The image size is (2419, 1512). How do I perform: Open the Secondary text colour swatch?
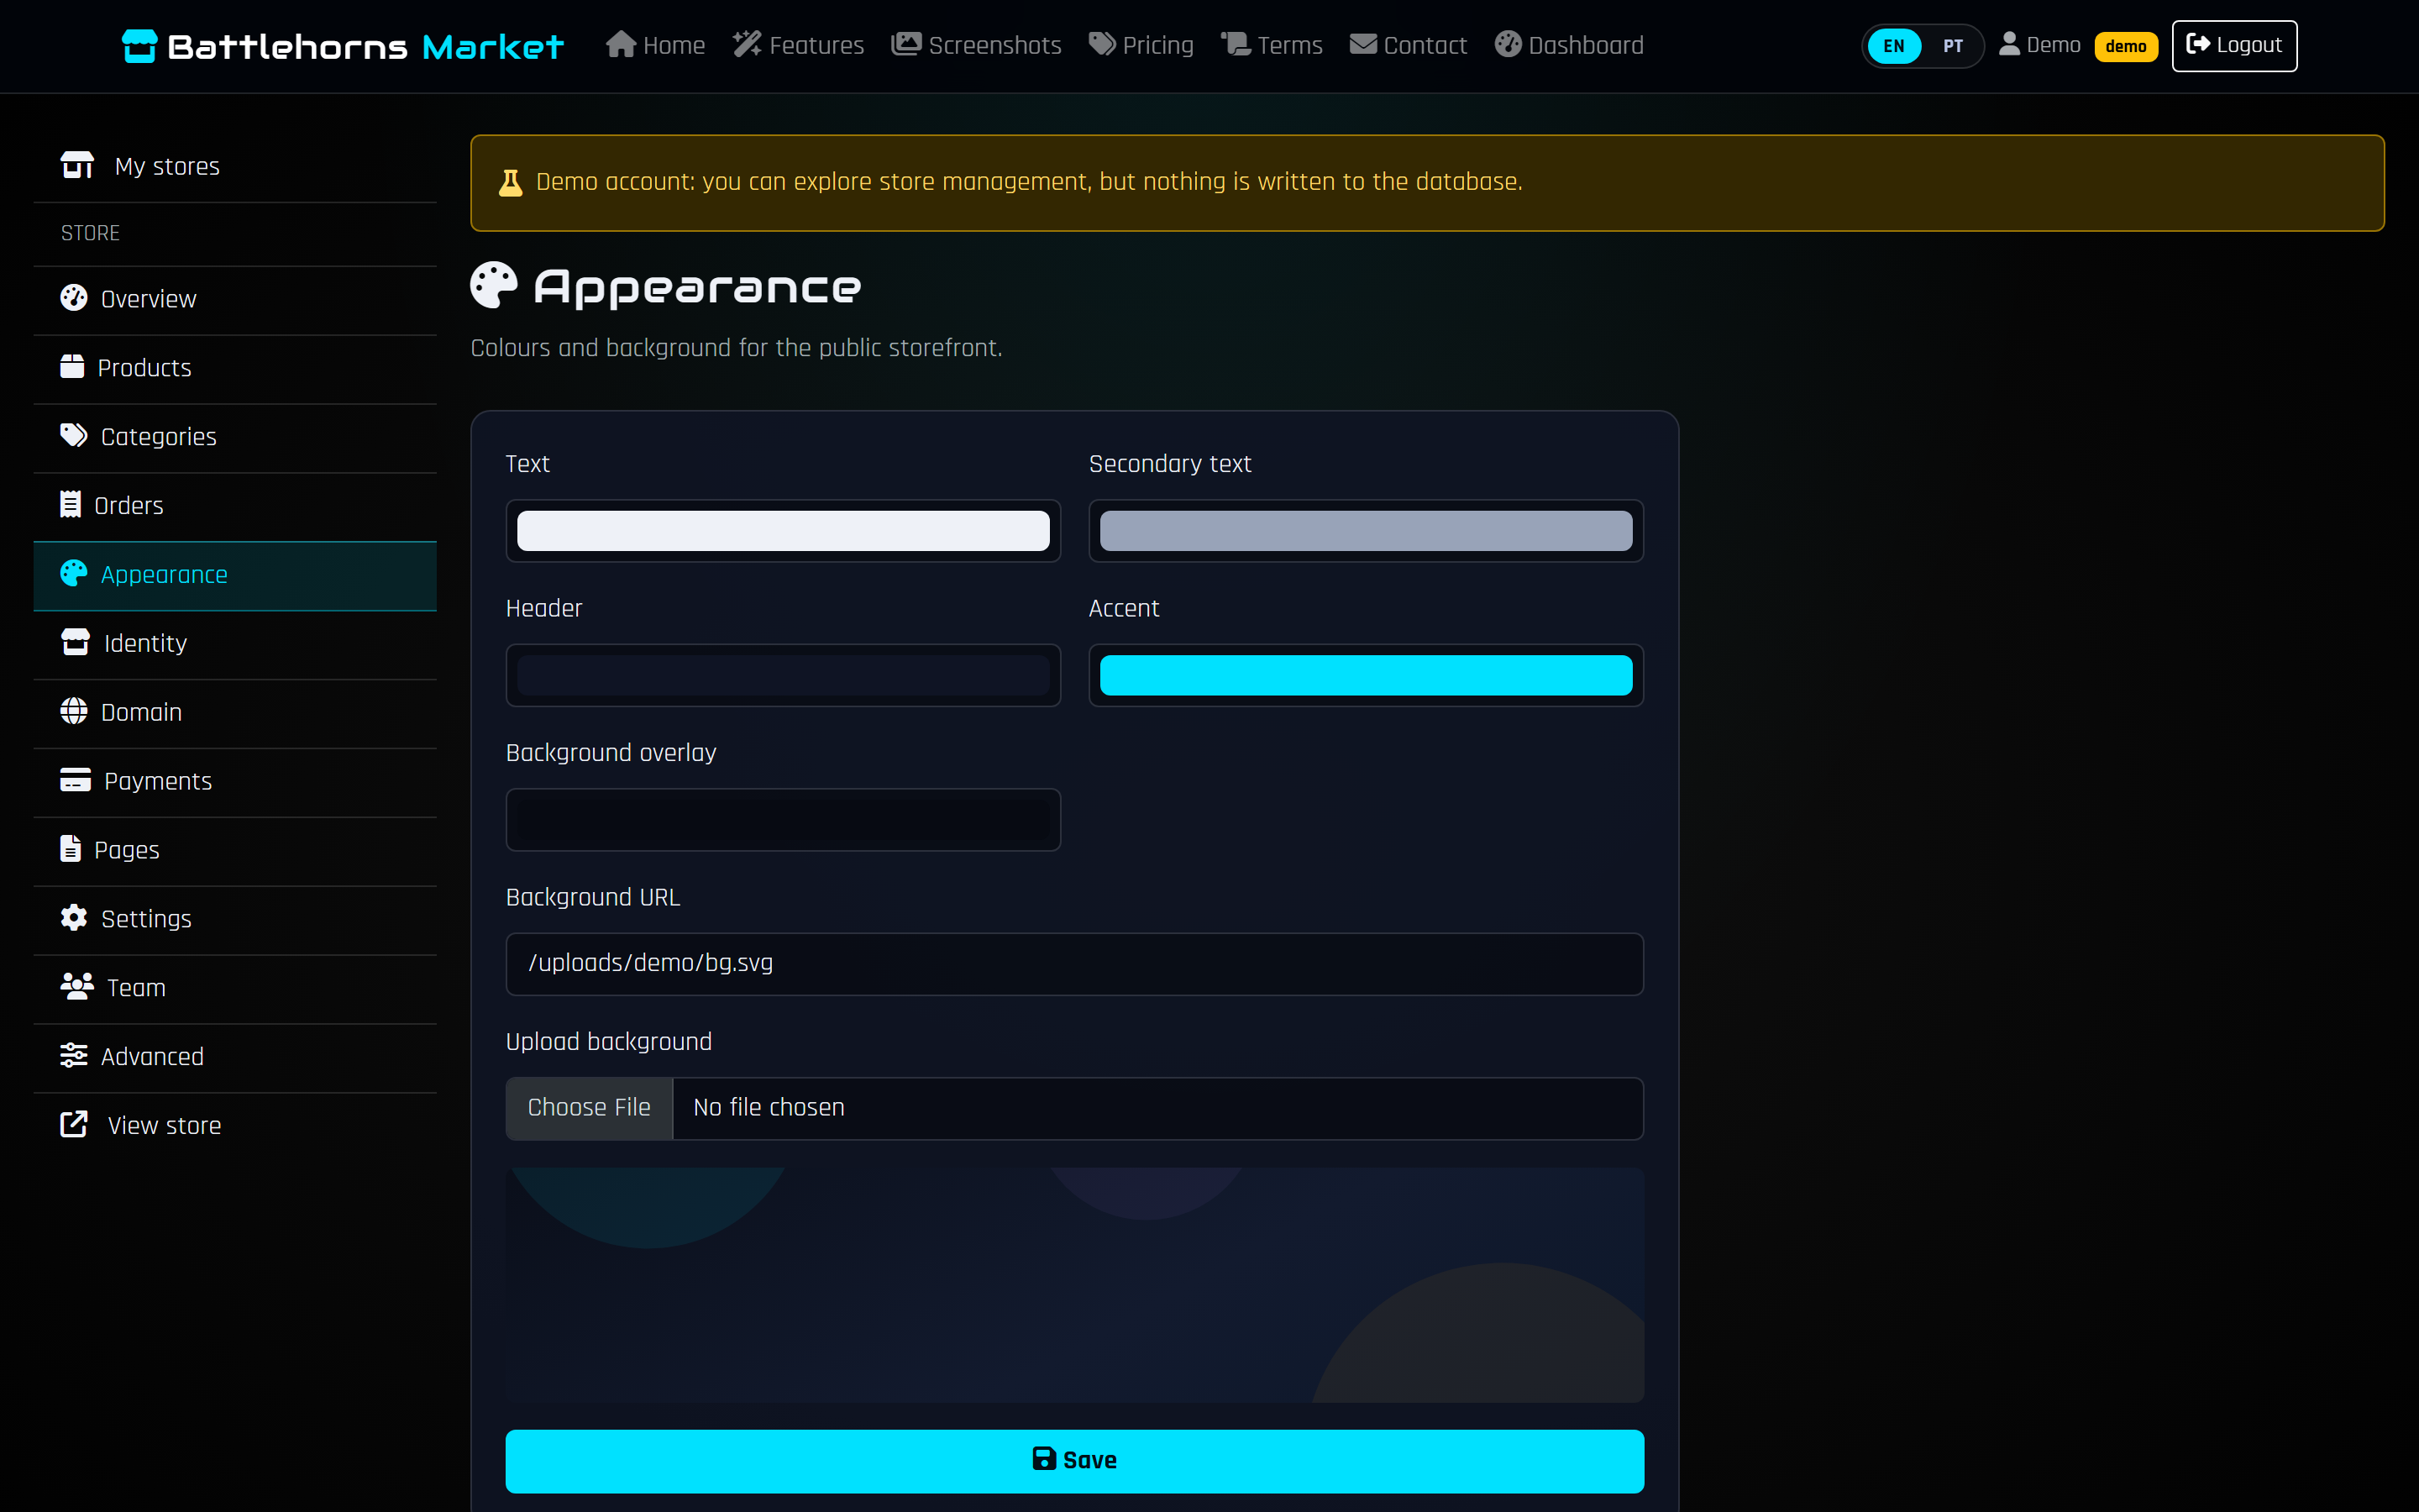click(1366, 531)
